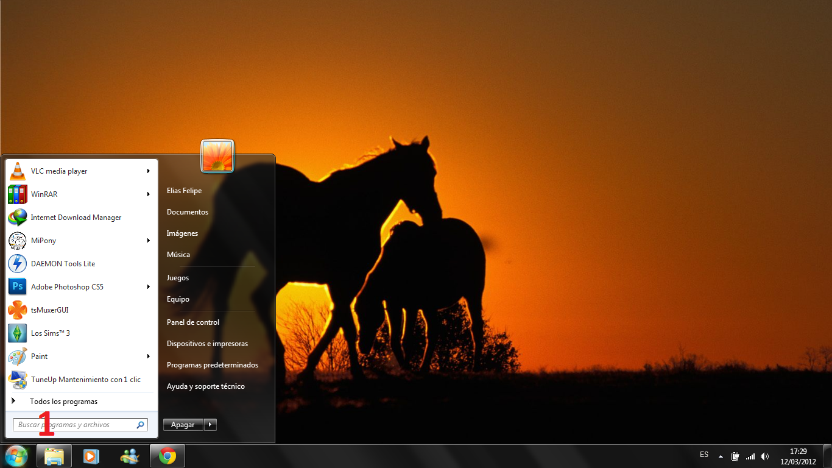Screen dimensions: 832x468
Task: Click the power plug battery tray icon
Action: pos(736,456)
